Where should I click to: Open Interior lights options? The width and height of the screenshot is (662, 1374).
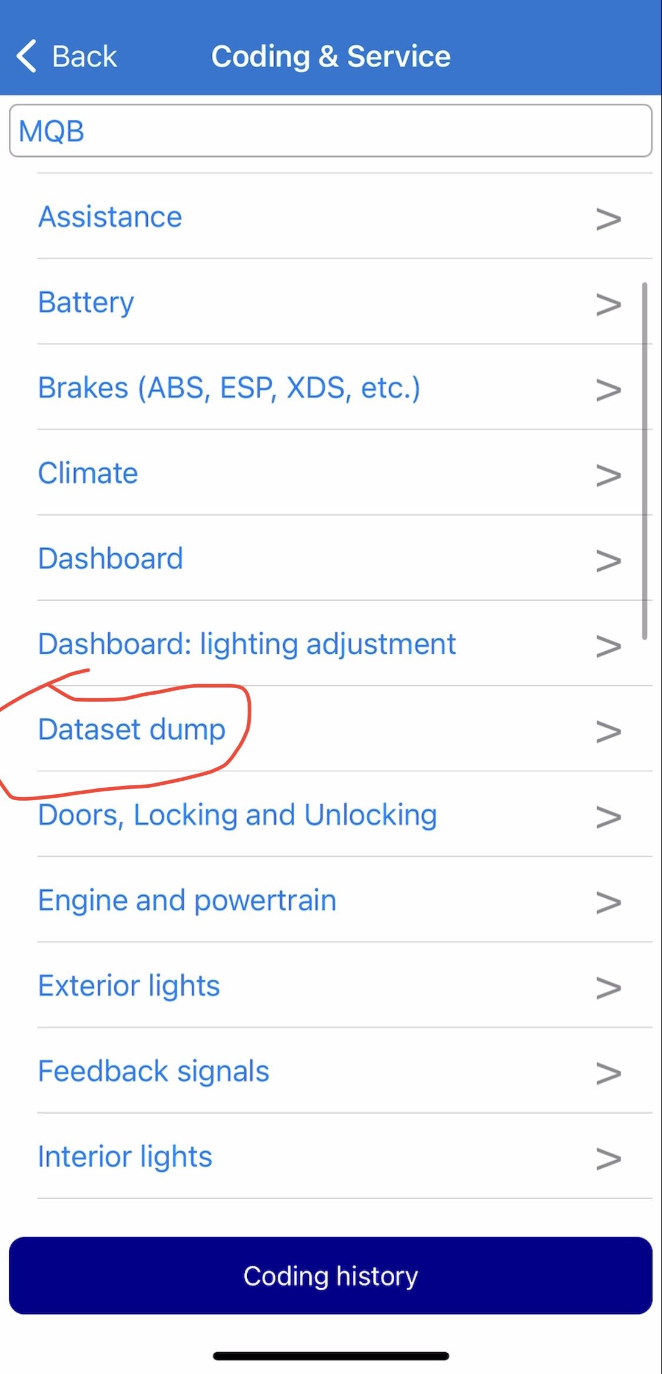click(125, 1157)
